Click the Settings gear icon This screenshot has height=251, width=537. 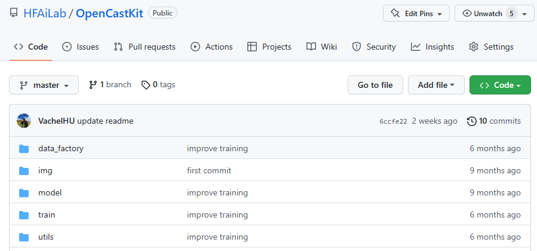474,47
